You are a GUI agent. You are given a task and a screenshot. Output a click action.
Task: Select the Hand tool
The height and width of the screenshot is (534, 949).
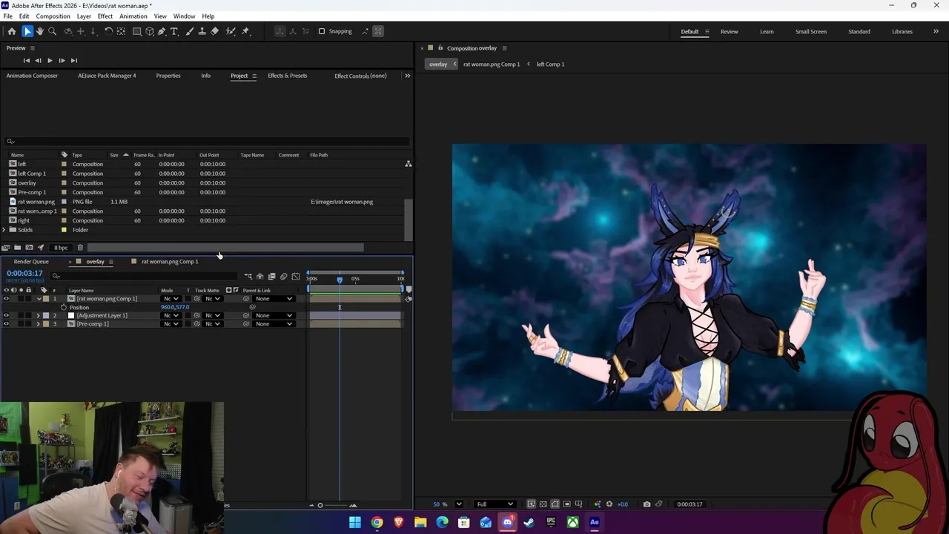[40, 31]
